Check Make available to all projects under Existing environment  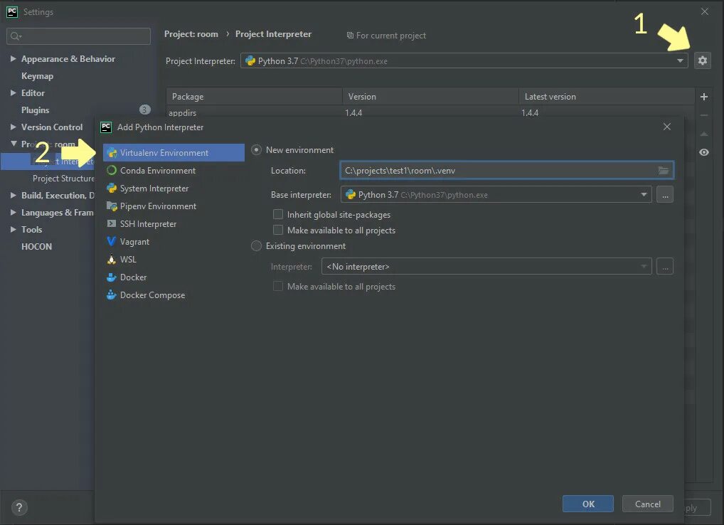click(x=278, y=286)
